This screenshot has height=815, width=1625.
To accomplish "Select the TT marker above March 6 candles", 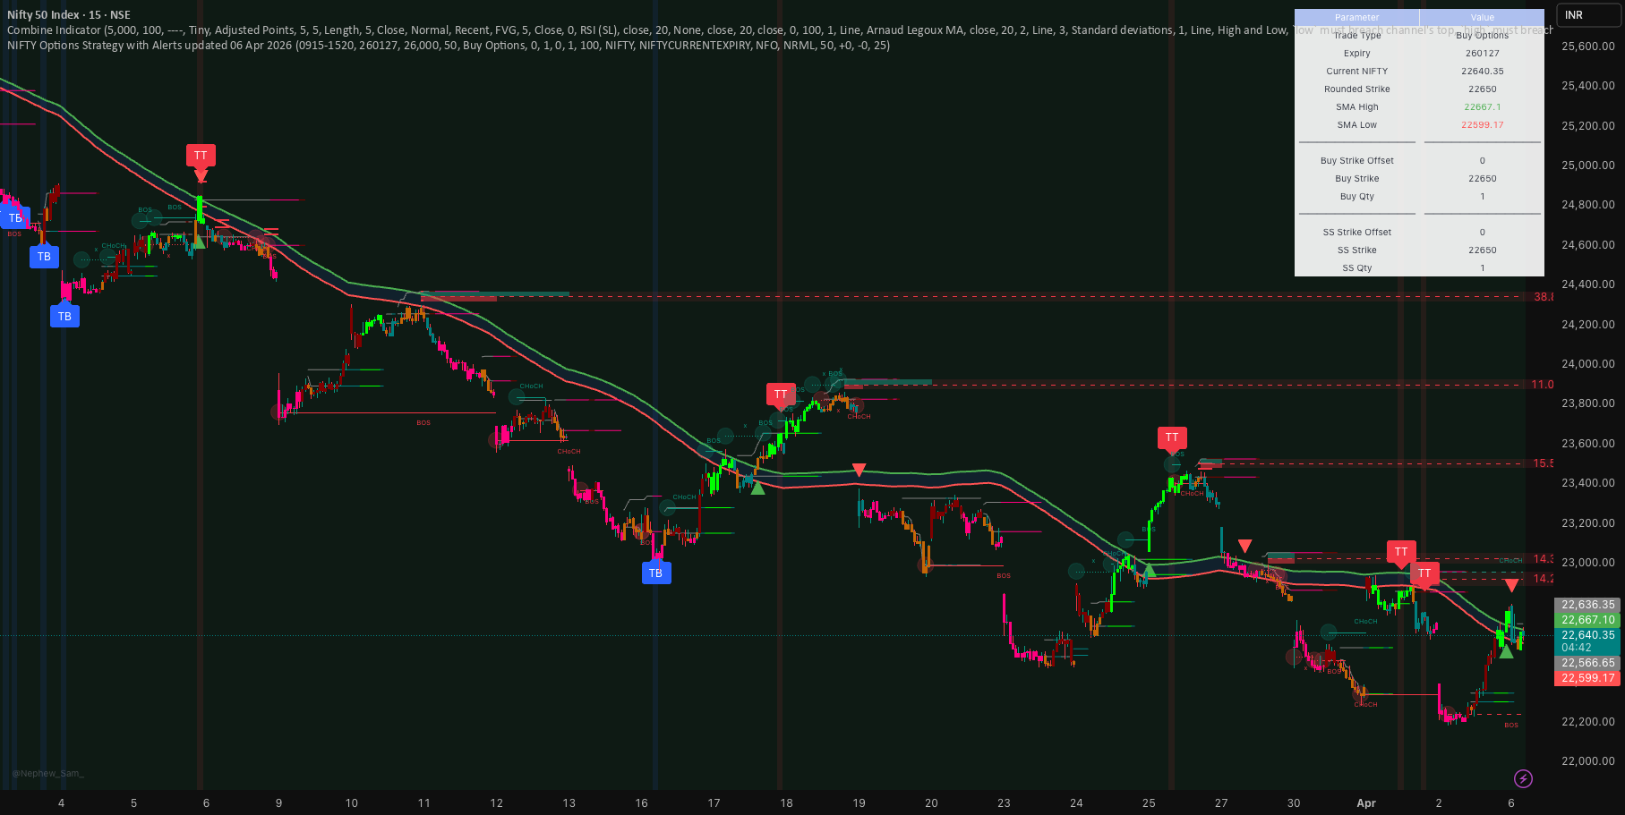I will (x=200, y=156).
